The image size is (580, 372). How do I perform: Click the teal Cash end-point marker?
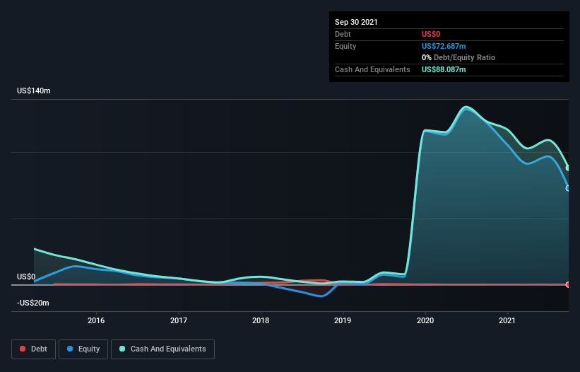[568, 168]
